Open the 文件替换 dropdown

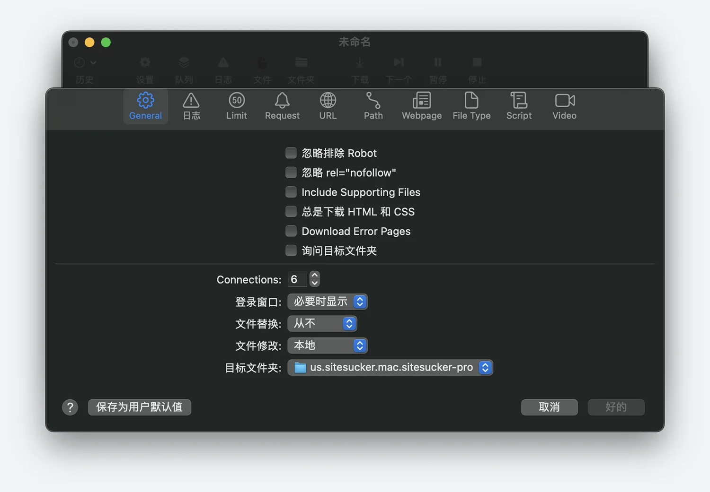click(x=322, y=323)
